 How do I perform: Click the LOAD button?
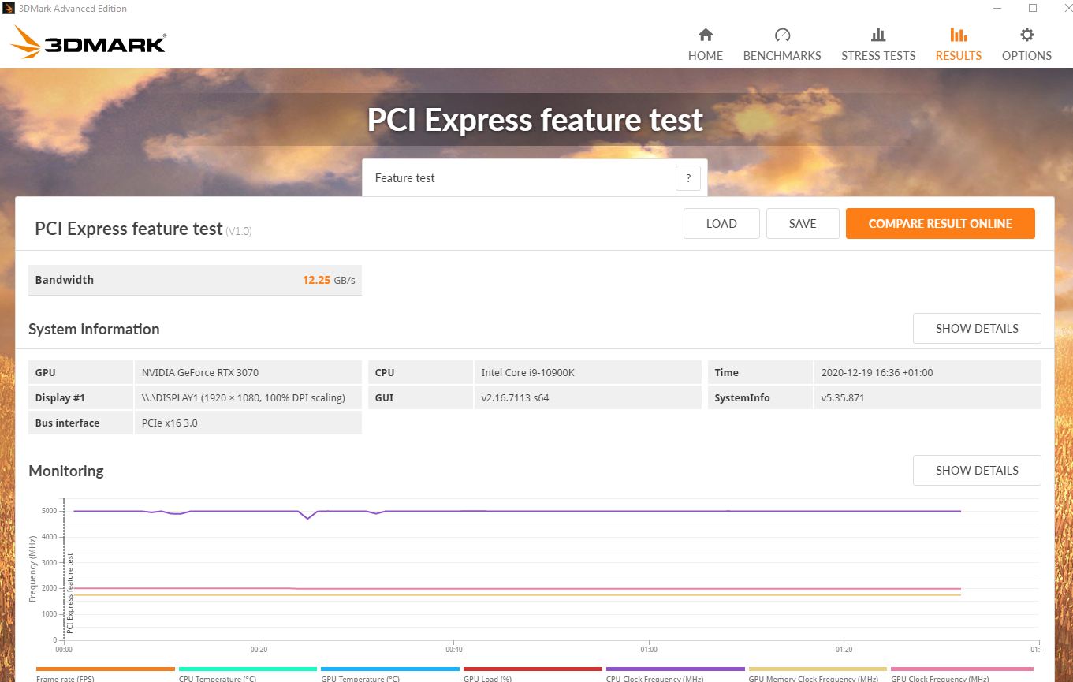click(x=721, y=224)
